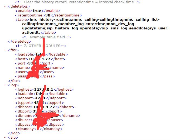Click the closing </dbname> tag

point(69,116)
